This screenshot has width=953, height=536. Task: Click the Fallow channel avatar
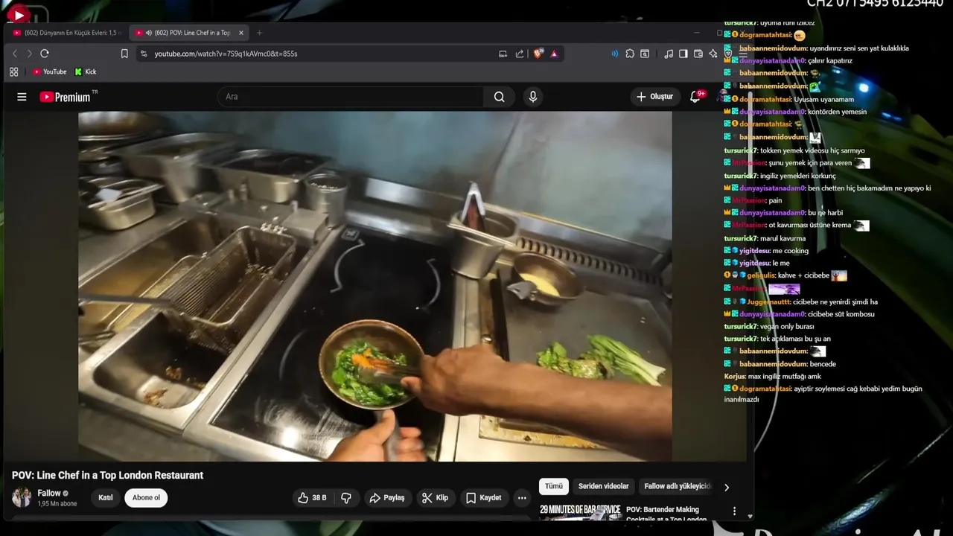[x=22, y=497]
